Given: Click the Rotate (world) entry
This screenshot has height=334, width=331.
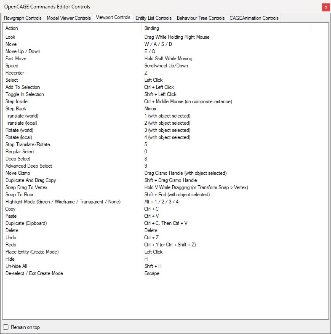Looking at the screenshot, I should pyautogui.click(x=19, y=130).
